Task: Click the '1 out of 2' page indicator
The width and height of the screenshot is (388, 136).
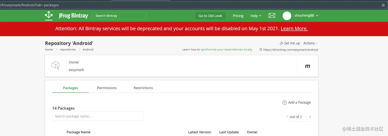Action: 294,117
